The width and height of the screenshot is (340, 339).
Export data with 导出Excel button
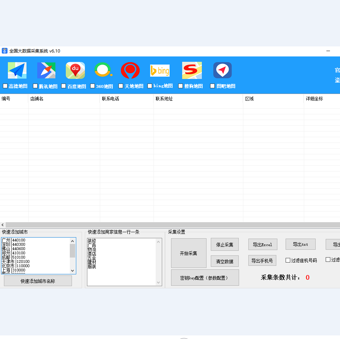pyautogui.click(x=262, y=245)
